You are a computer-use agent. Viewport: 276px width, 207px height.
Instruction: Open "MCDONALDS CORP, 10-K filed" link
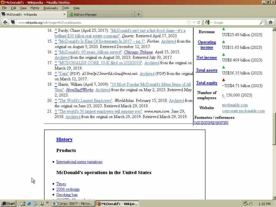pos(100,63)
